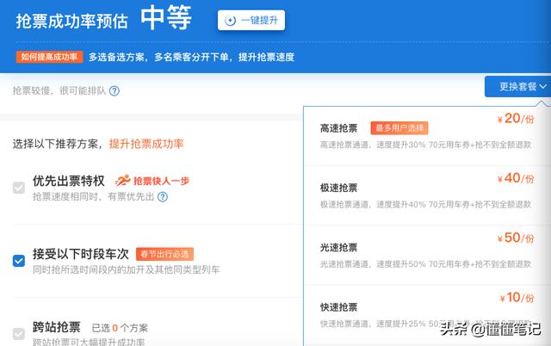Click the ¥50/份 price
Image resolution: width=551 pixels, height=346 pixels.
516,238
